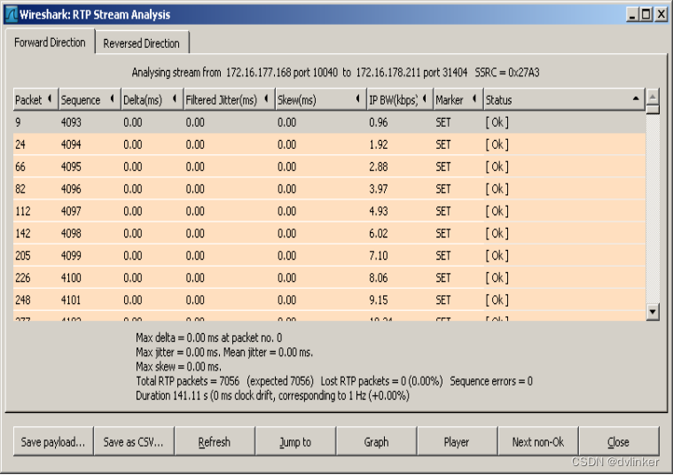Click the scrollbar down arrow

(x=653, y=311)
